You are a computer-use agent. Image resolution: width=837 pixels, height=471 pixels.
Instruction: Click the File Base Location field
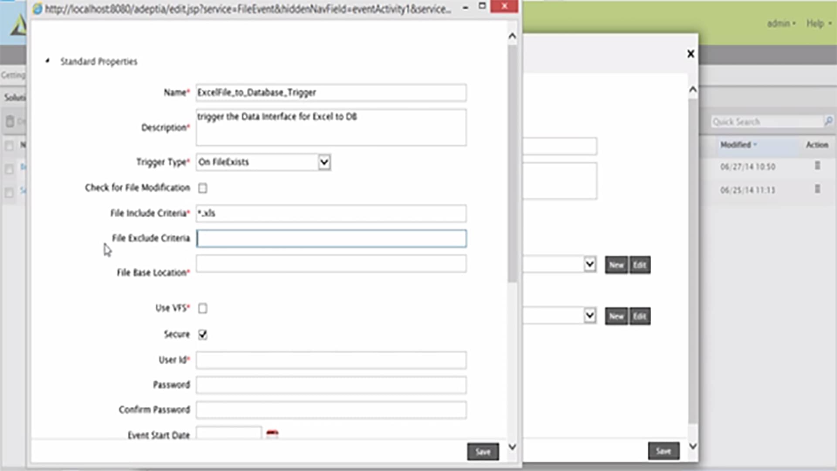[331, 264]
